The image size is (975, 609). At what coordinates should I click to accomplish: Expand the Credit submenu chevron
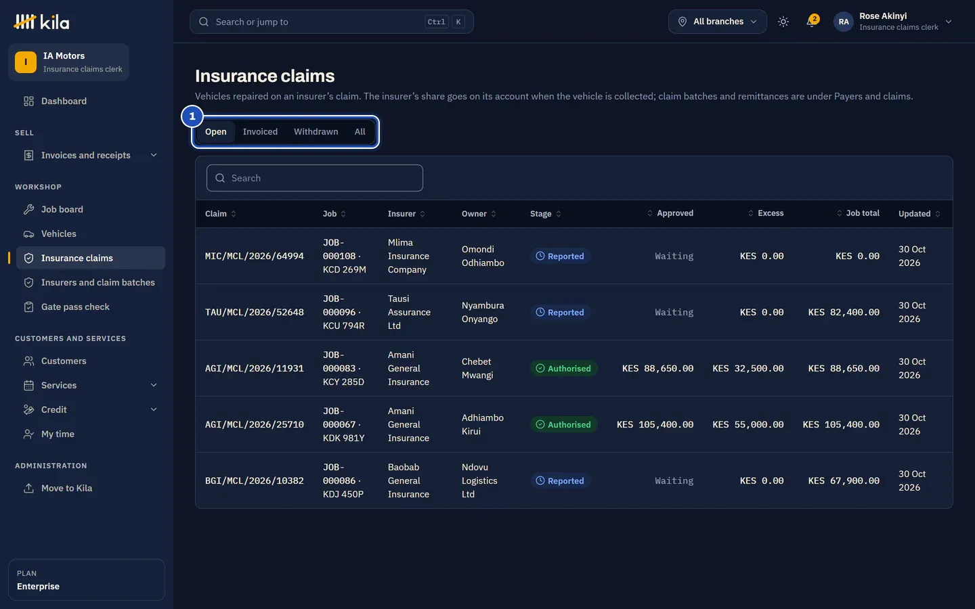click(154, 409)
